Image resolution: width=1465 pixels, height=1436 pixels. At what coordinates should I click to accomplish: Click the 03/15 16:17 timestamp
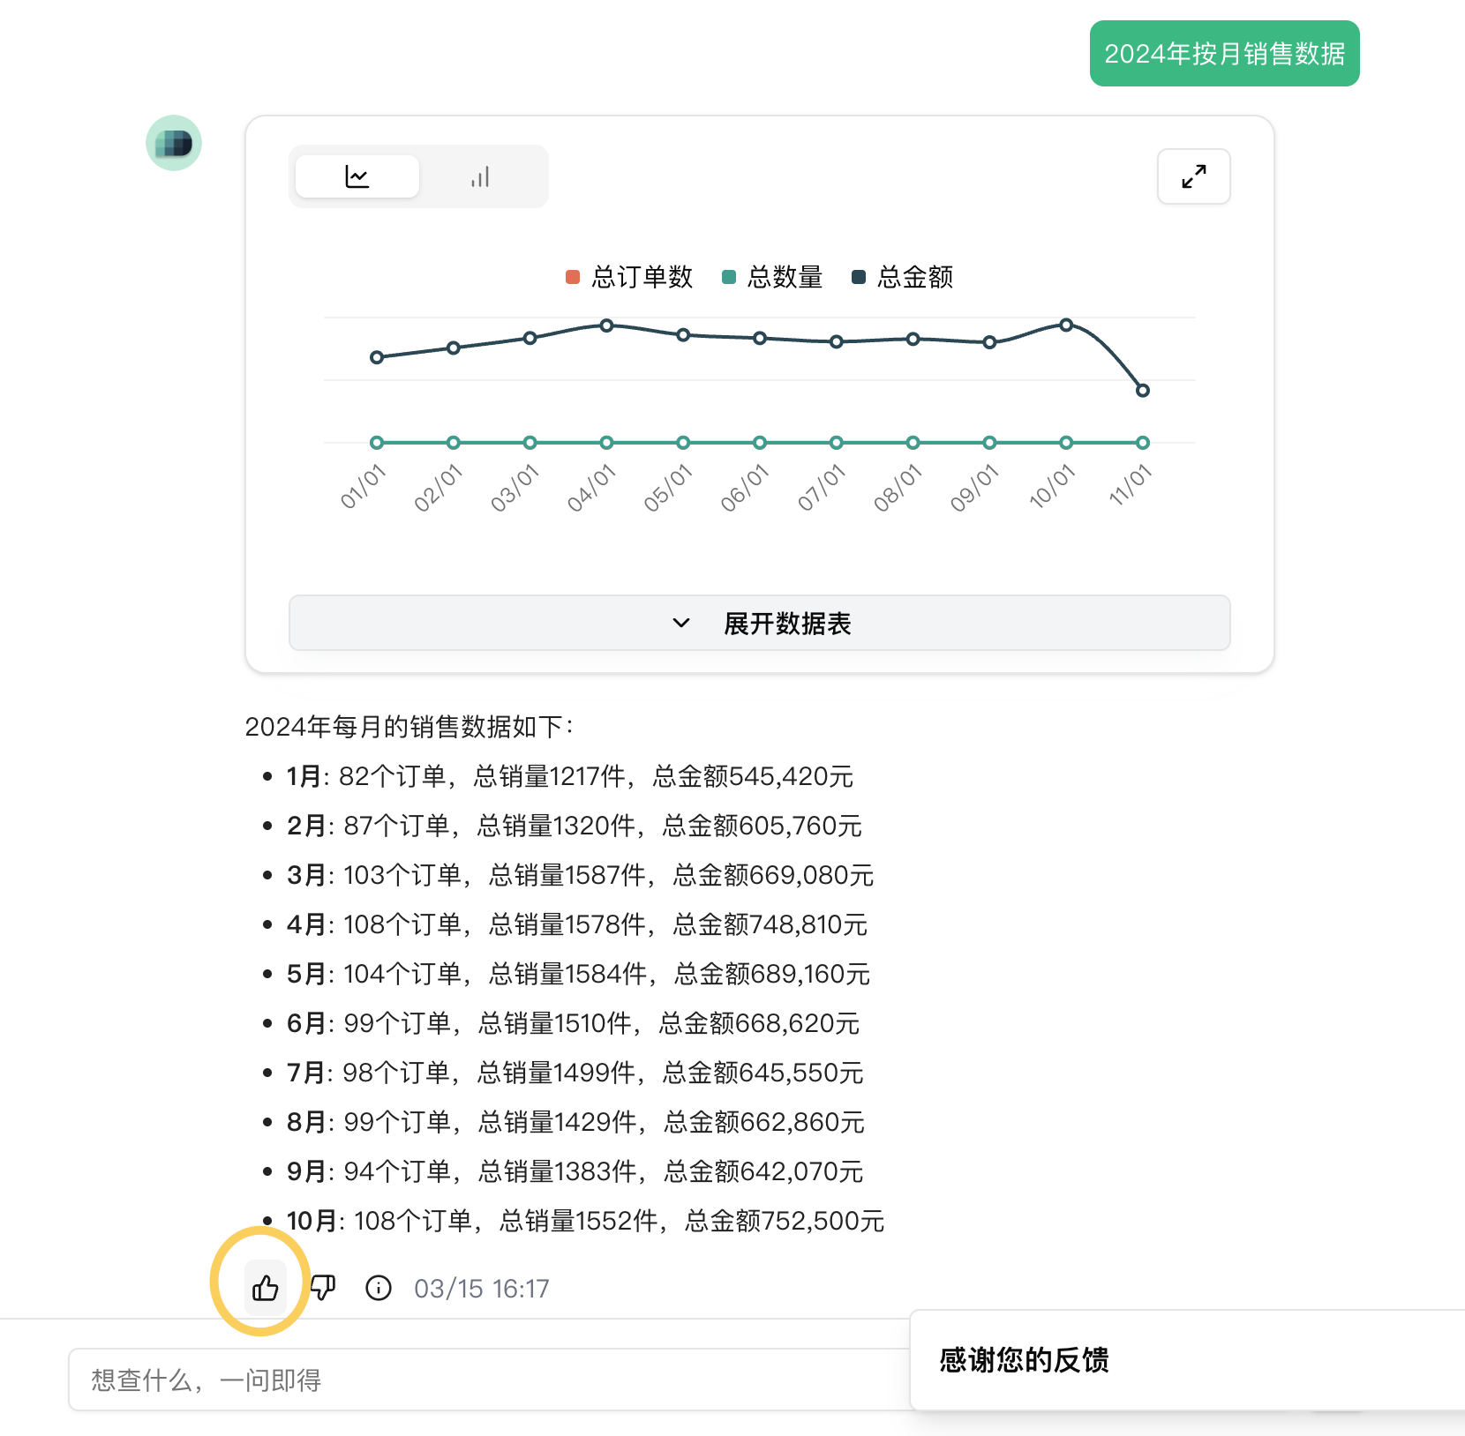481,1289
